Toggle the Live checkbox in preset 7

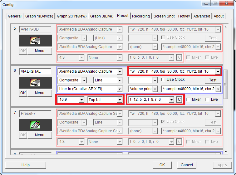[207, 142]
